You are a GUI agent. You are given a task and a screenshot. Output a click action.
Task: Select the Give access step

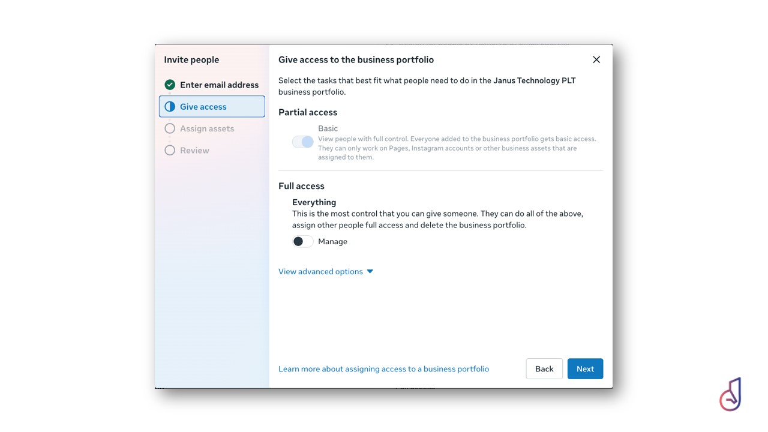click(x=212, y=107)
